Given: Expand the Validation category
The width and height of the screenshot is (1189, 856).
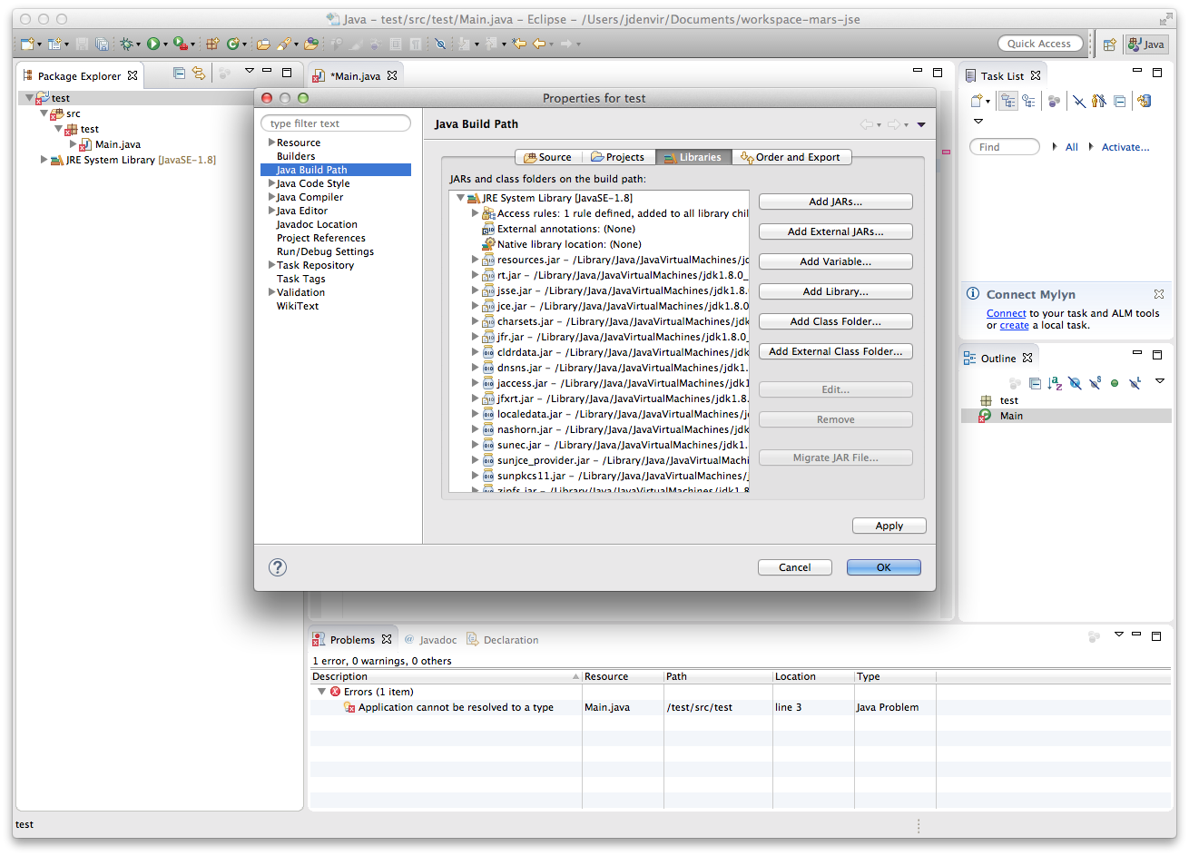Looking at the screenshot, I should 271,292.
